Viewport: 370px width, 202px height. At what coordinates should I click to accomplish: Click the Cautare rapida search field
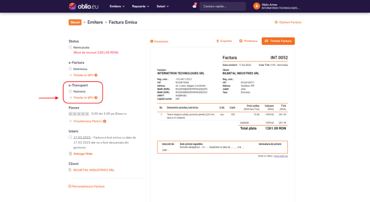click(x=223, y=6)
